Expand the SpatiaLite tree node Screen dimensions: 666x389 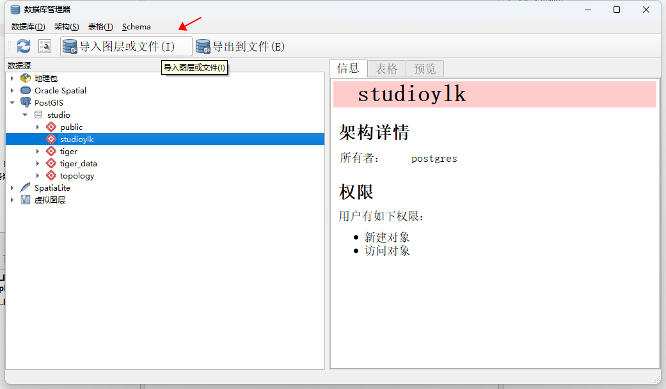pos(12,187)
